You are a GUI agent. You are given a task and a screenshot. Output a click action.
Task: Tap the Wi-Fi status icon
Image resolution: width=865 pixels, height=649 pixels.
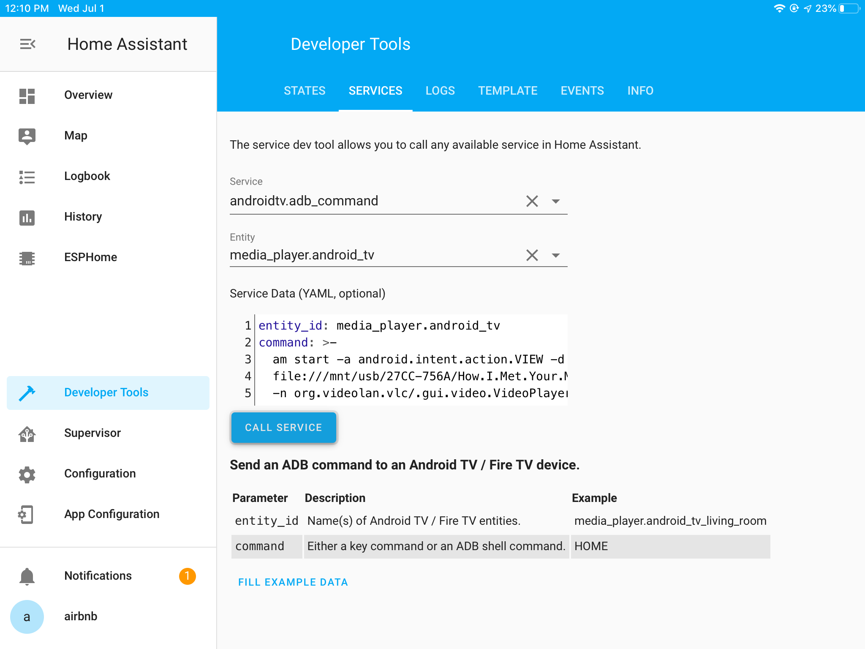click(779, 8)
